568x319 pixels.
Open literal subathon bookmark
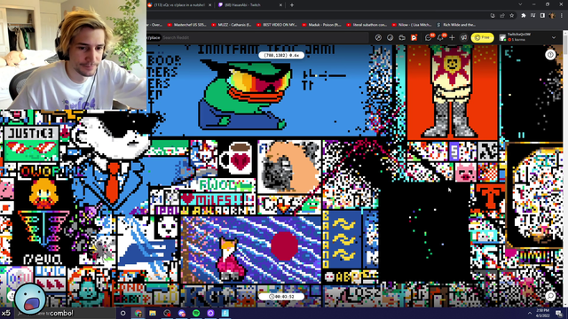[367, 25]
